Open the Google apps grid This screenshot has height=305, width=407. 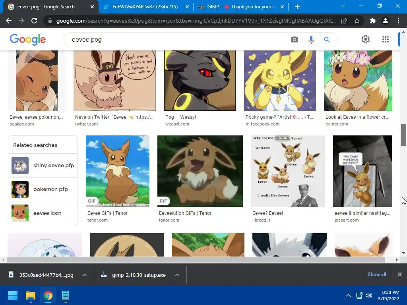[x=386, y=39]
